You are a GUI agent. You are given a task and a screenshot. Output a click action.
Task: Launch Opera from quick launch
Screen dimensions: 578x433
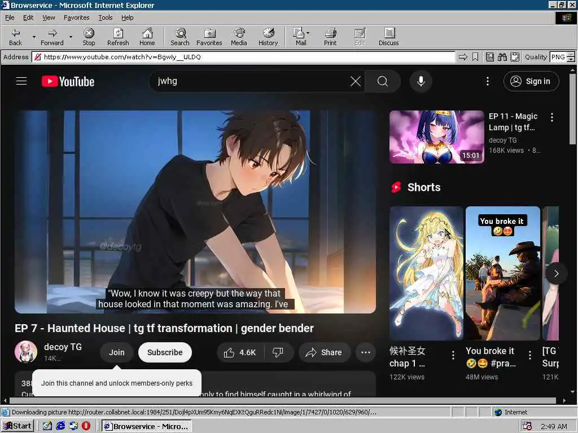(x=86, y=426)
